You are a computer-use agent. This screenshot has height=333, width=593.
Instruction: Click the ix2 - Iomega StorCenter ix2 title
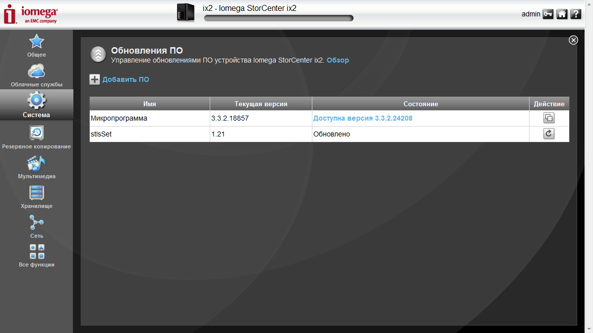(x=249, y=8)
